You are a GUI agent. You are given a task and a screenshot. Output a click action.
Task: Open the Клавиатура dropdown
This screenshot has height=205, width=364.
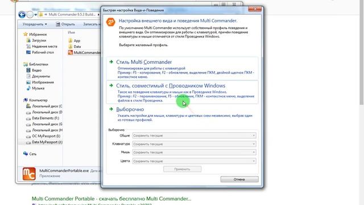tap(195, 144)
